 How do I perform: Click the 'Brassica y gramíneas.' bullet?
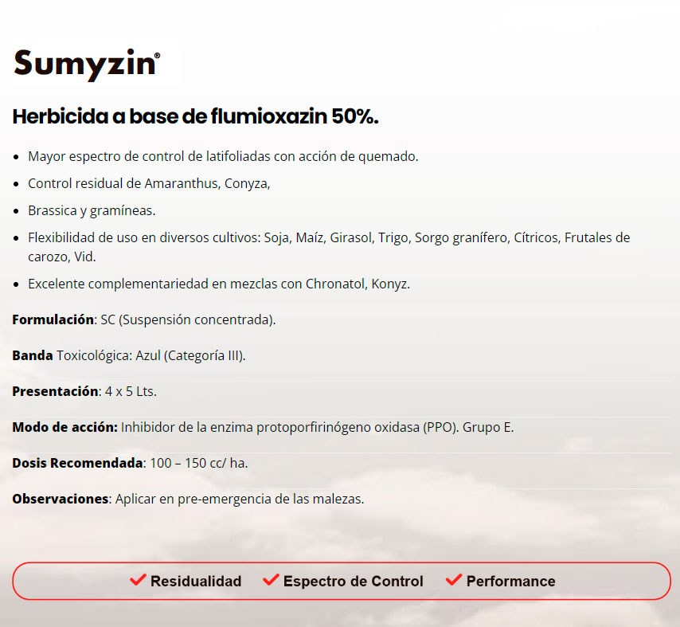(92, 211)
